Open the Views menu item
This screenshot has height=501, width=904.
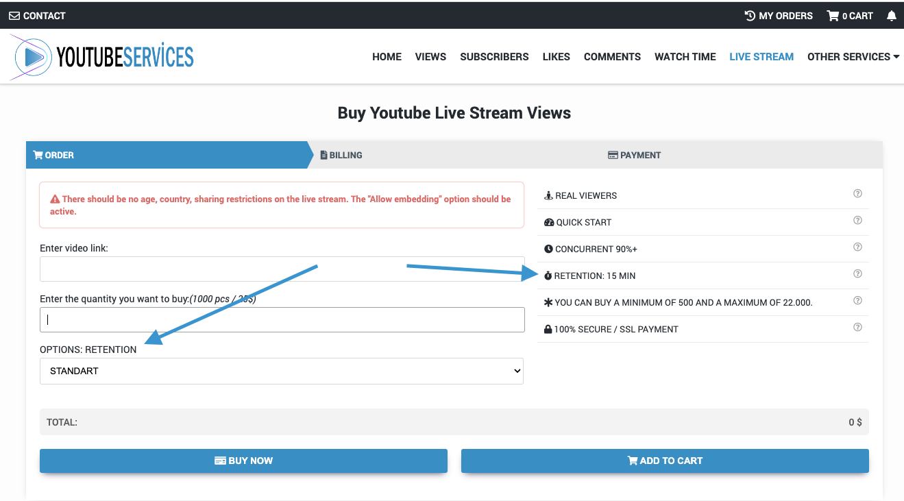pos(430,57)
